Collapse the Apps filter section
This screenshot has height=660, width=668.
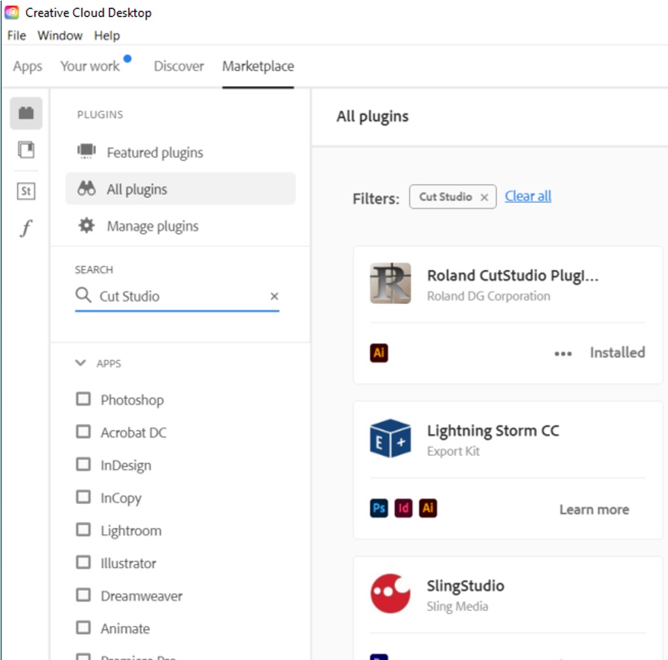81,363
